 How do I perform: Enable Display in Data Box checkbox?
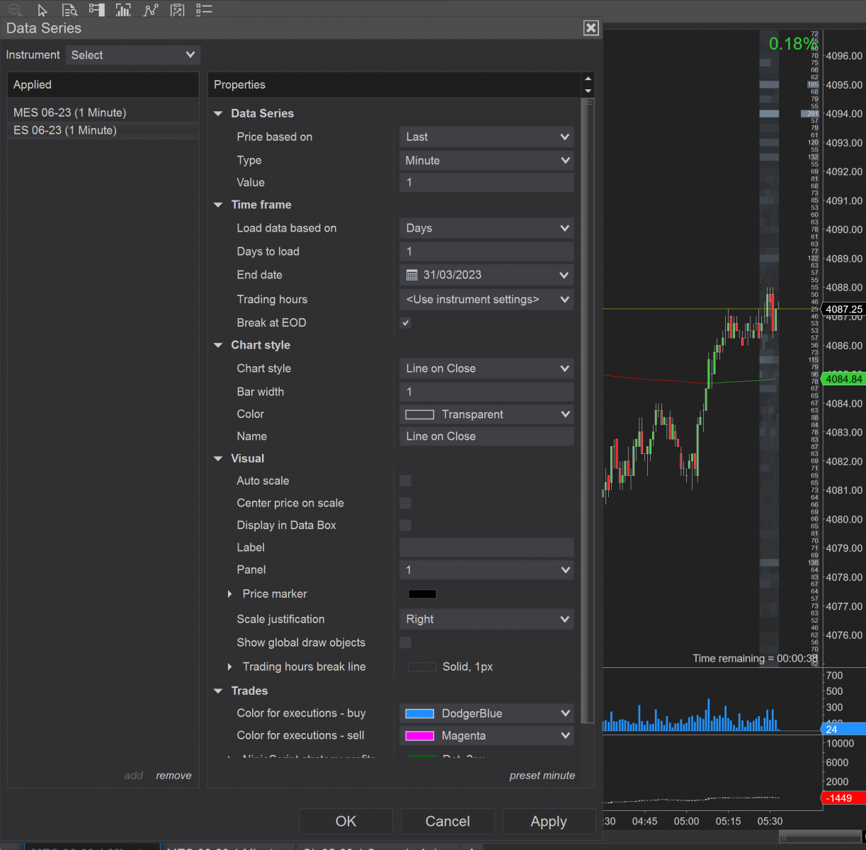pyautogui.click(x=406, y=526)
